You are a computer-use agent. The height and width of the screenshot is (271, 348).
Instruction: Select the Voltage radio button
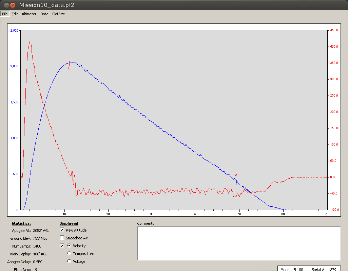69,261
